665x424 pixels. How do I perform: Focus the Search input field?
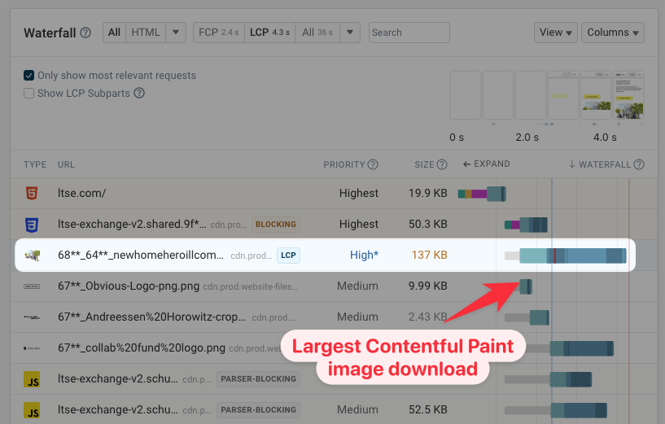[409, 33]
